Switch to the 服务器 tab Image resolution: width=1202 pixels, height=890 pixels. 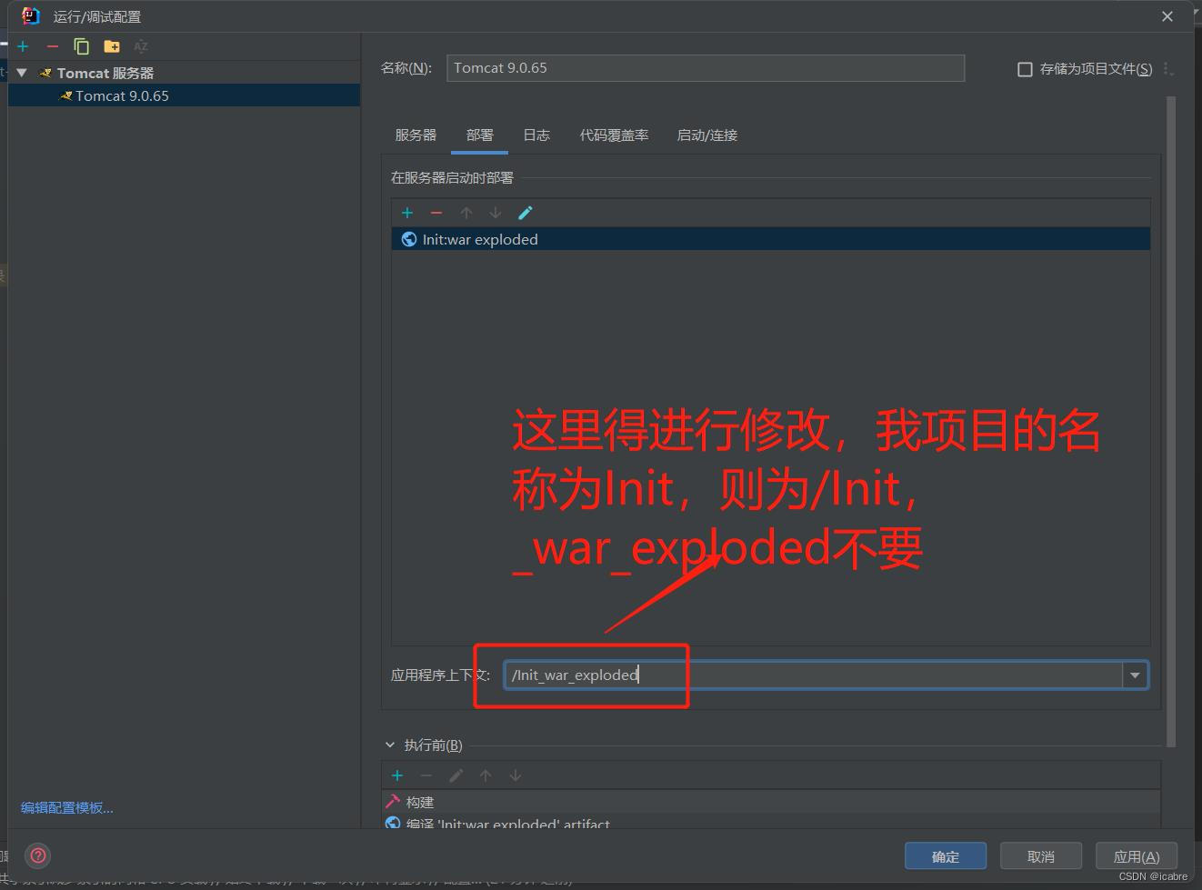[x=416, y=135]
